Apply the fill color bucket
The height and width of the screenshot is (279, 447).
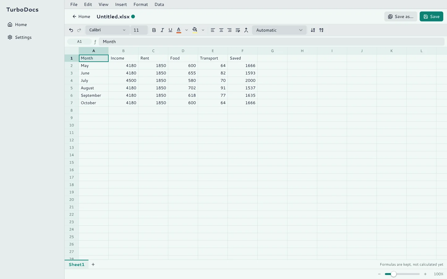[x=195, y=30]
